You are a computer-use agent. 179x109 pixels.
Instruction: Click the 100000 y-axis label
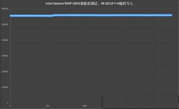[x=5, y=87]
